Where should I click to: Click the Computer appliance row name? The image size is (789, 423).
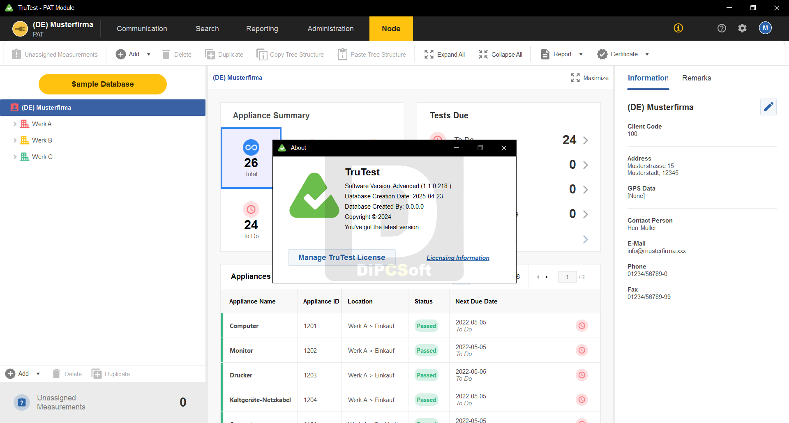(244, 326)
